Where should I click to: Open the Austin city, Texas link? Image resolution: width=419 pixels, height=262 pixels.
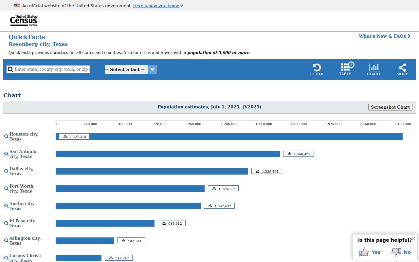22,206
